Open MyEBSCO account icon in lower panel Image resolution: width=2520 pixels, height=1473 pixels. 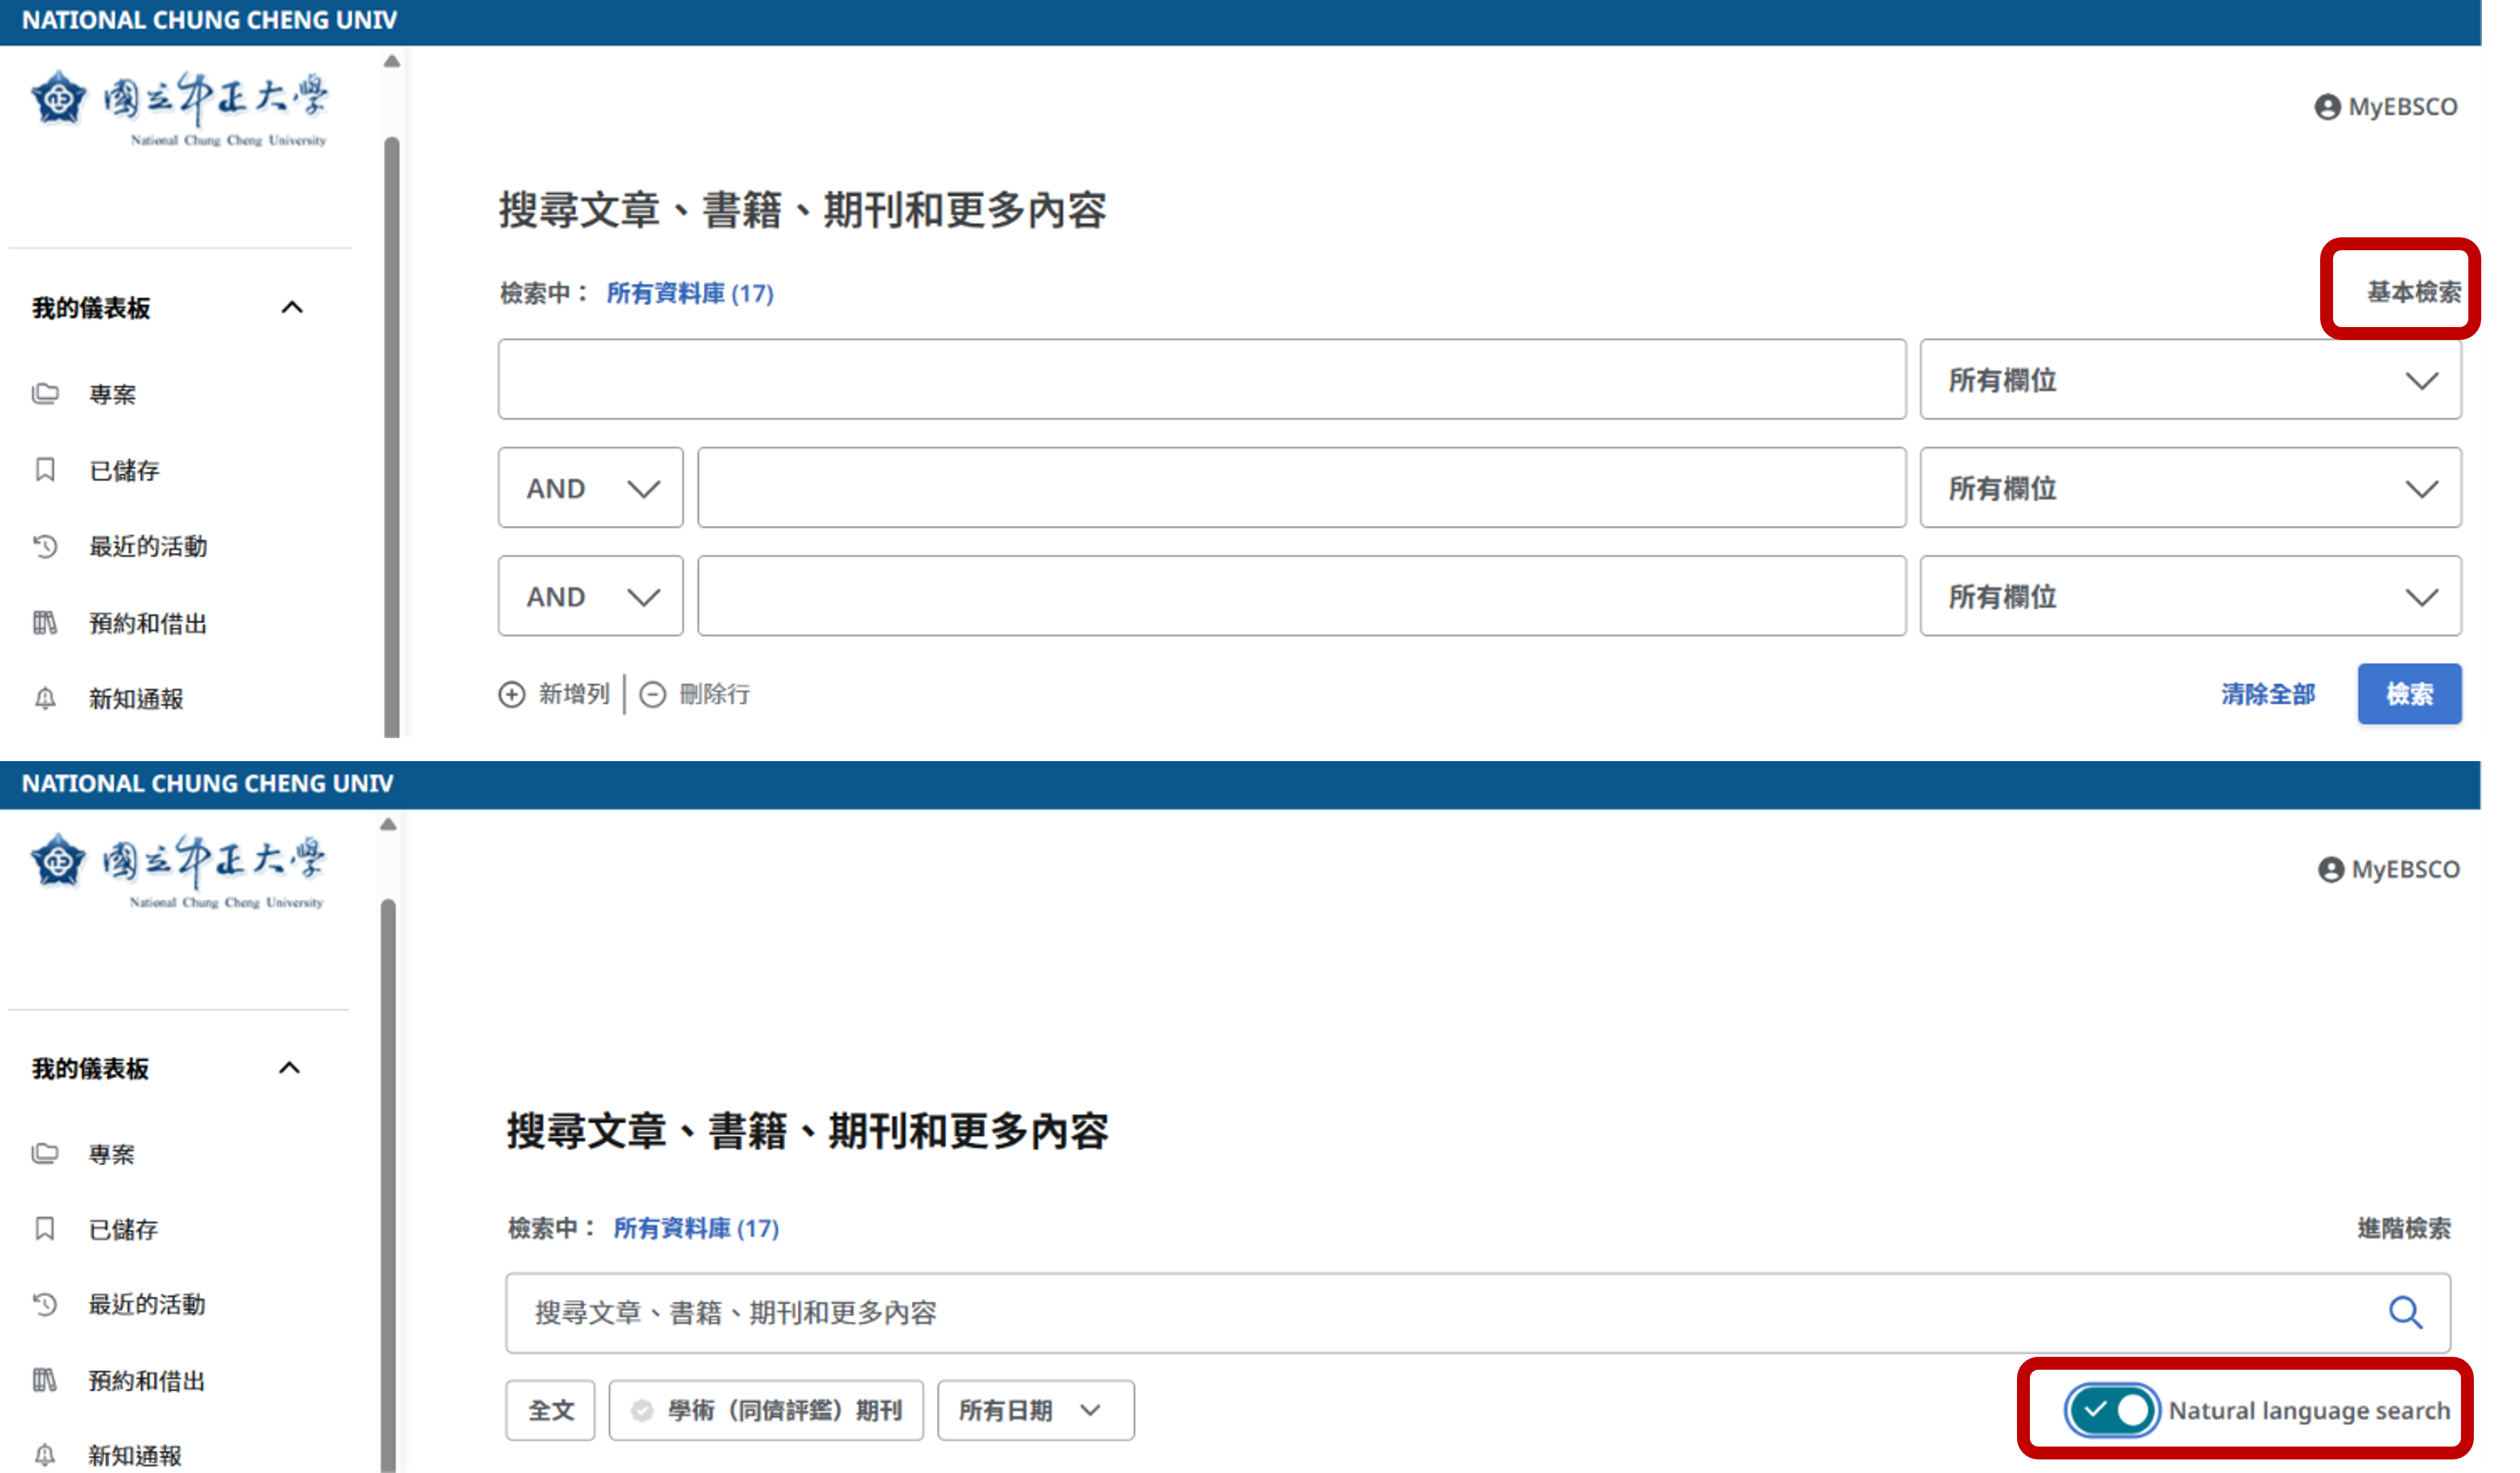pyautogui.click(x=2330, y=869)
